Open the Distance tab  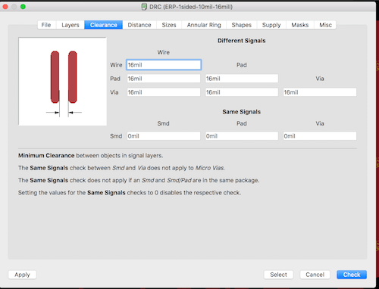139,25
